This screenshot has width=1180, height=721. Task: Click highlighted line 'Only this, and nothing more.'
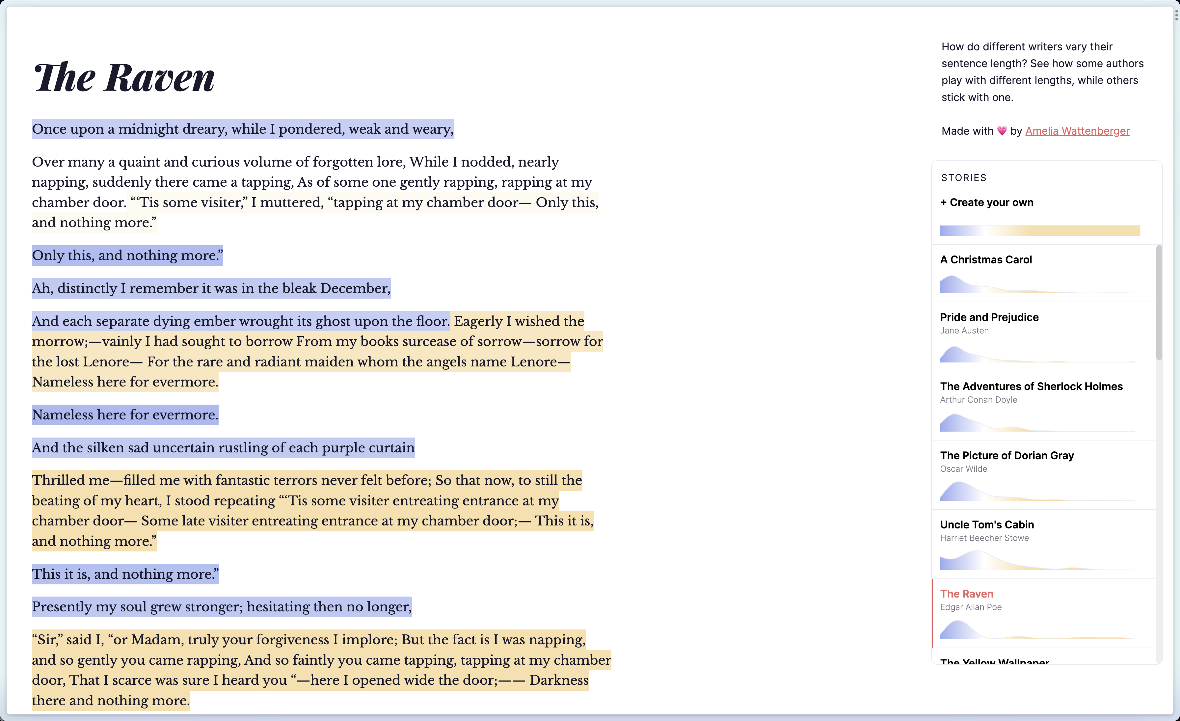[127, 255]
